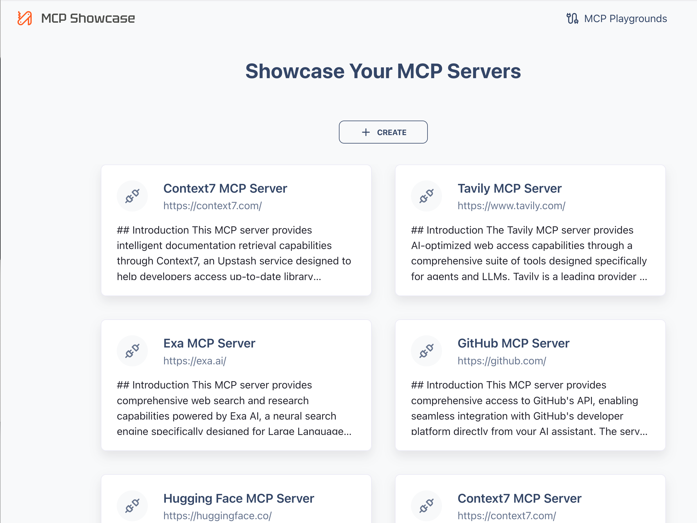Click the Exa MCP Server plug icon
The image size is (697, 523).
[x=132, y=351]
